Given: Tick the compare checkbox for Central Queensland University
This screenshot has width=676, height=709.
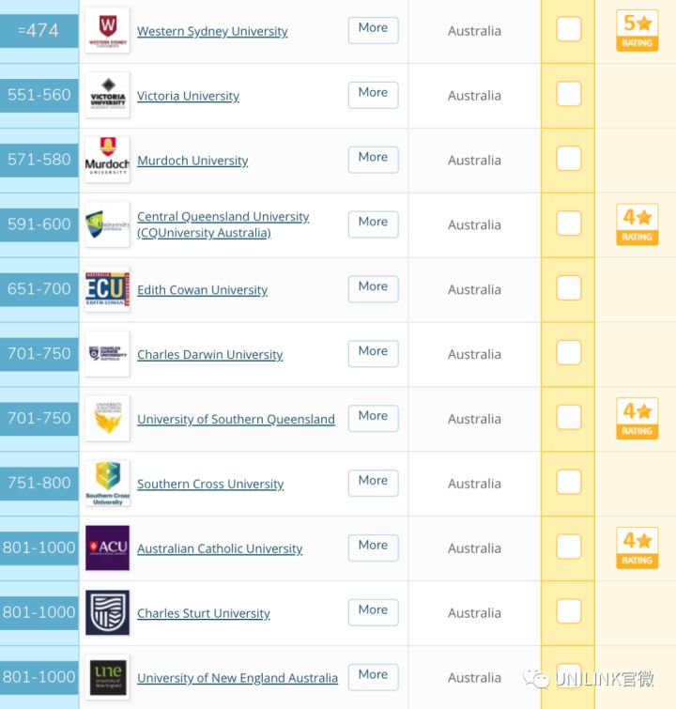Looking at the screenshot, I should click(x=569, y=223).
